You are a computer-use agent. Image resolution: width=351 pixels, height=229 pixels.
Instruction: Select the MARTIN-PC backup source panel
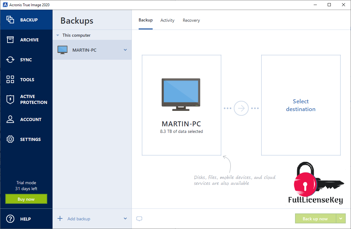coord(182,105)
